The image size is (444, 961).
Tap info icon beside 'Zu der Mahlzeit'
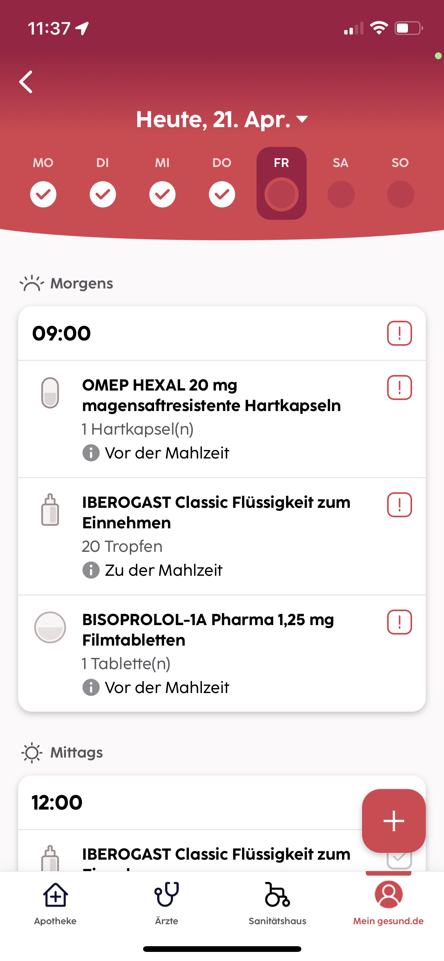click(91, 570)
